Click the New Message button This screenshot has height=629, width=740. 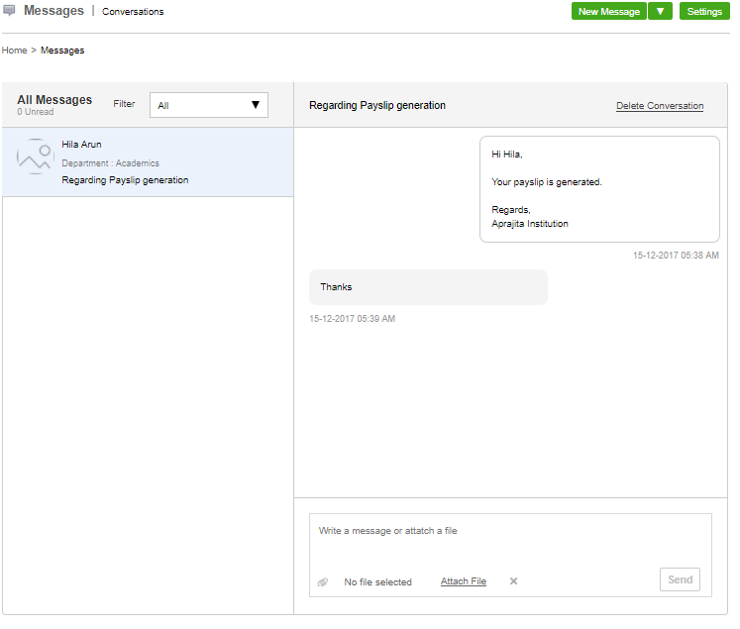point(608,12)
